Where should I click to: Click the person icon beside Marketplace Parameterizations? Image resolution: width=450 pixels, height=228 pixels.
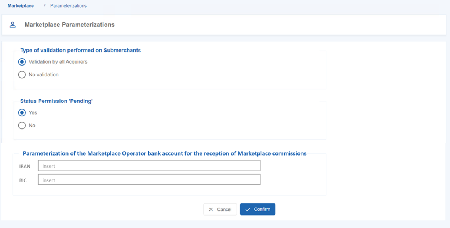tap(13, 25)
